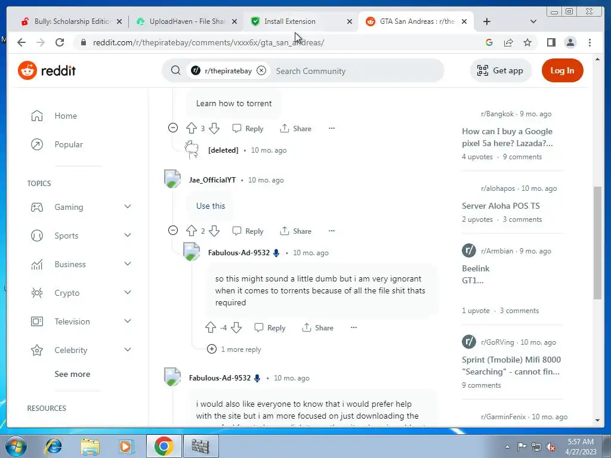
Task: Open Jae_OfficialYT's profile
Action: click(212, 180)
